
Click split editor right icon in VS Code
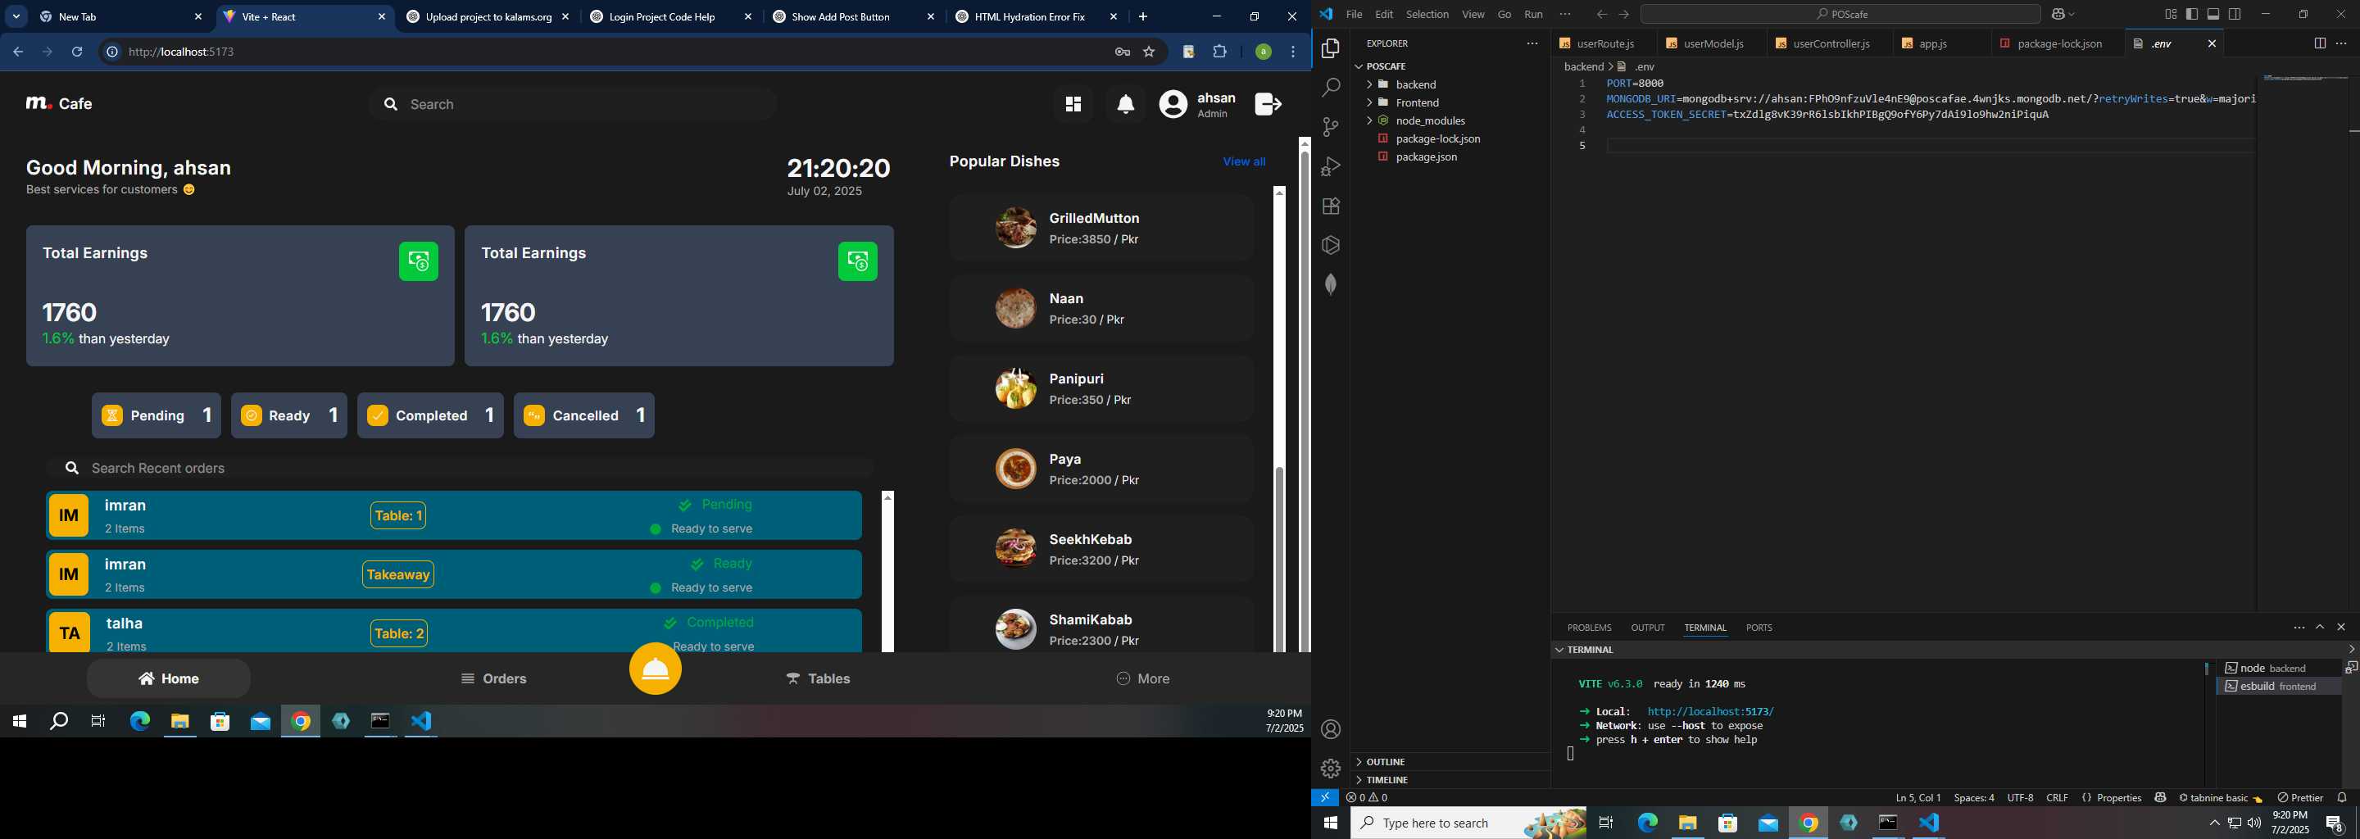tap(2319, 43)
